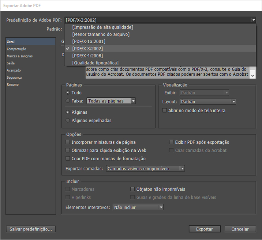Switch to the Marcas e sangrias section
The image size is (262, 240).
(x=19, y=56)
